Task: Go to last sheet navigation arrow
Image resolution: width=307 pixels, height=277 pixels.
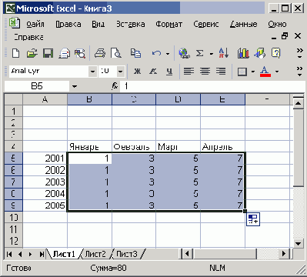Action: 41,254
